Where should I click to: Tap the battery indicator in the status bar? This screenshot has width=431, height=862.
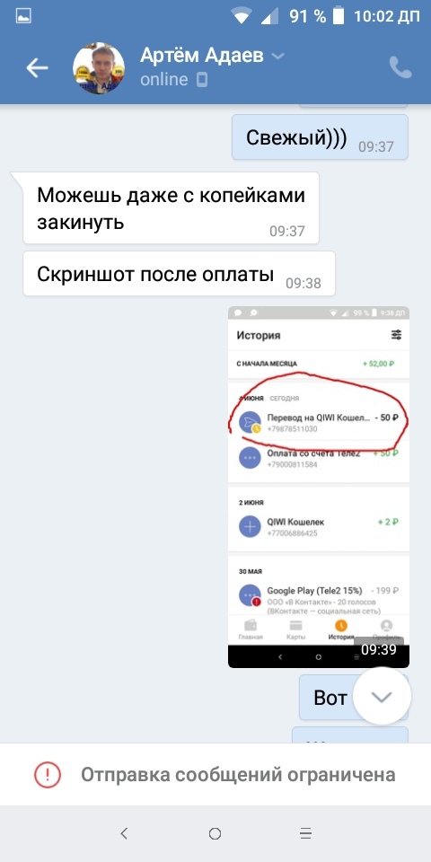click(x=339, y=16)
